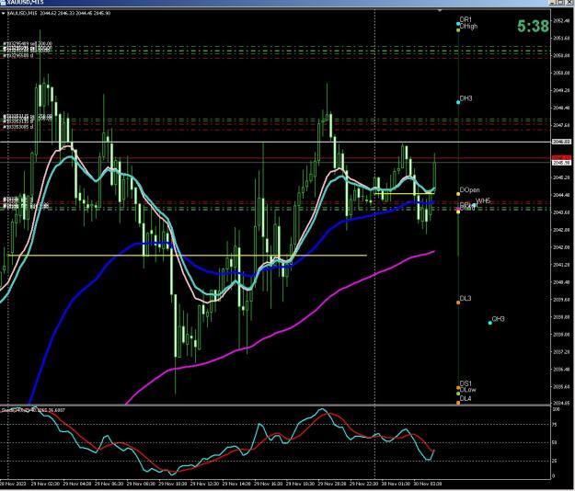Select the DLow level marker
Viewport: 575px width, 491px height.
pos(458,394)
